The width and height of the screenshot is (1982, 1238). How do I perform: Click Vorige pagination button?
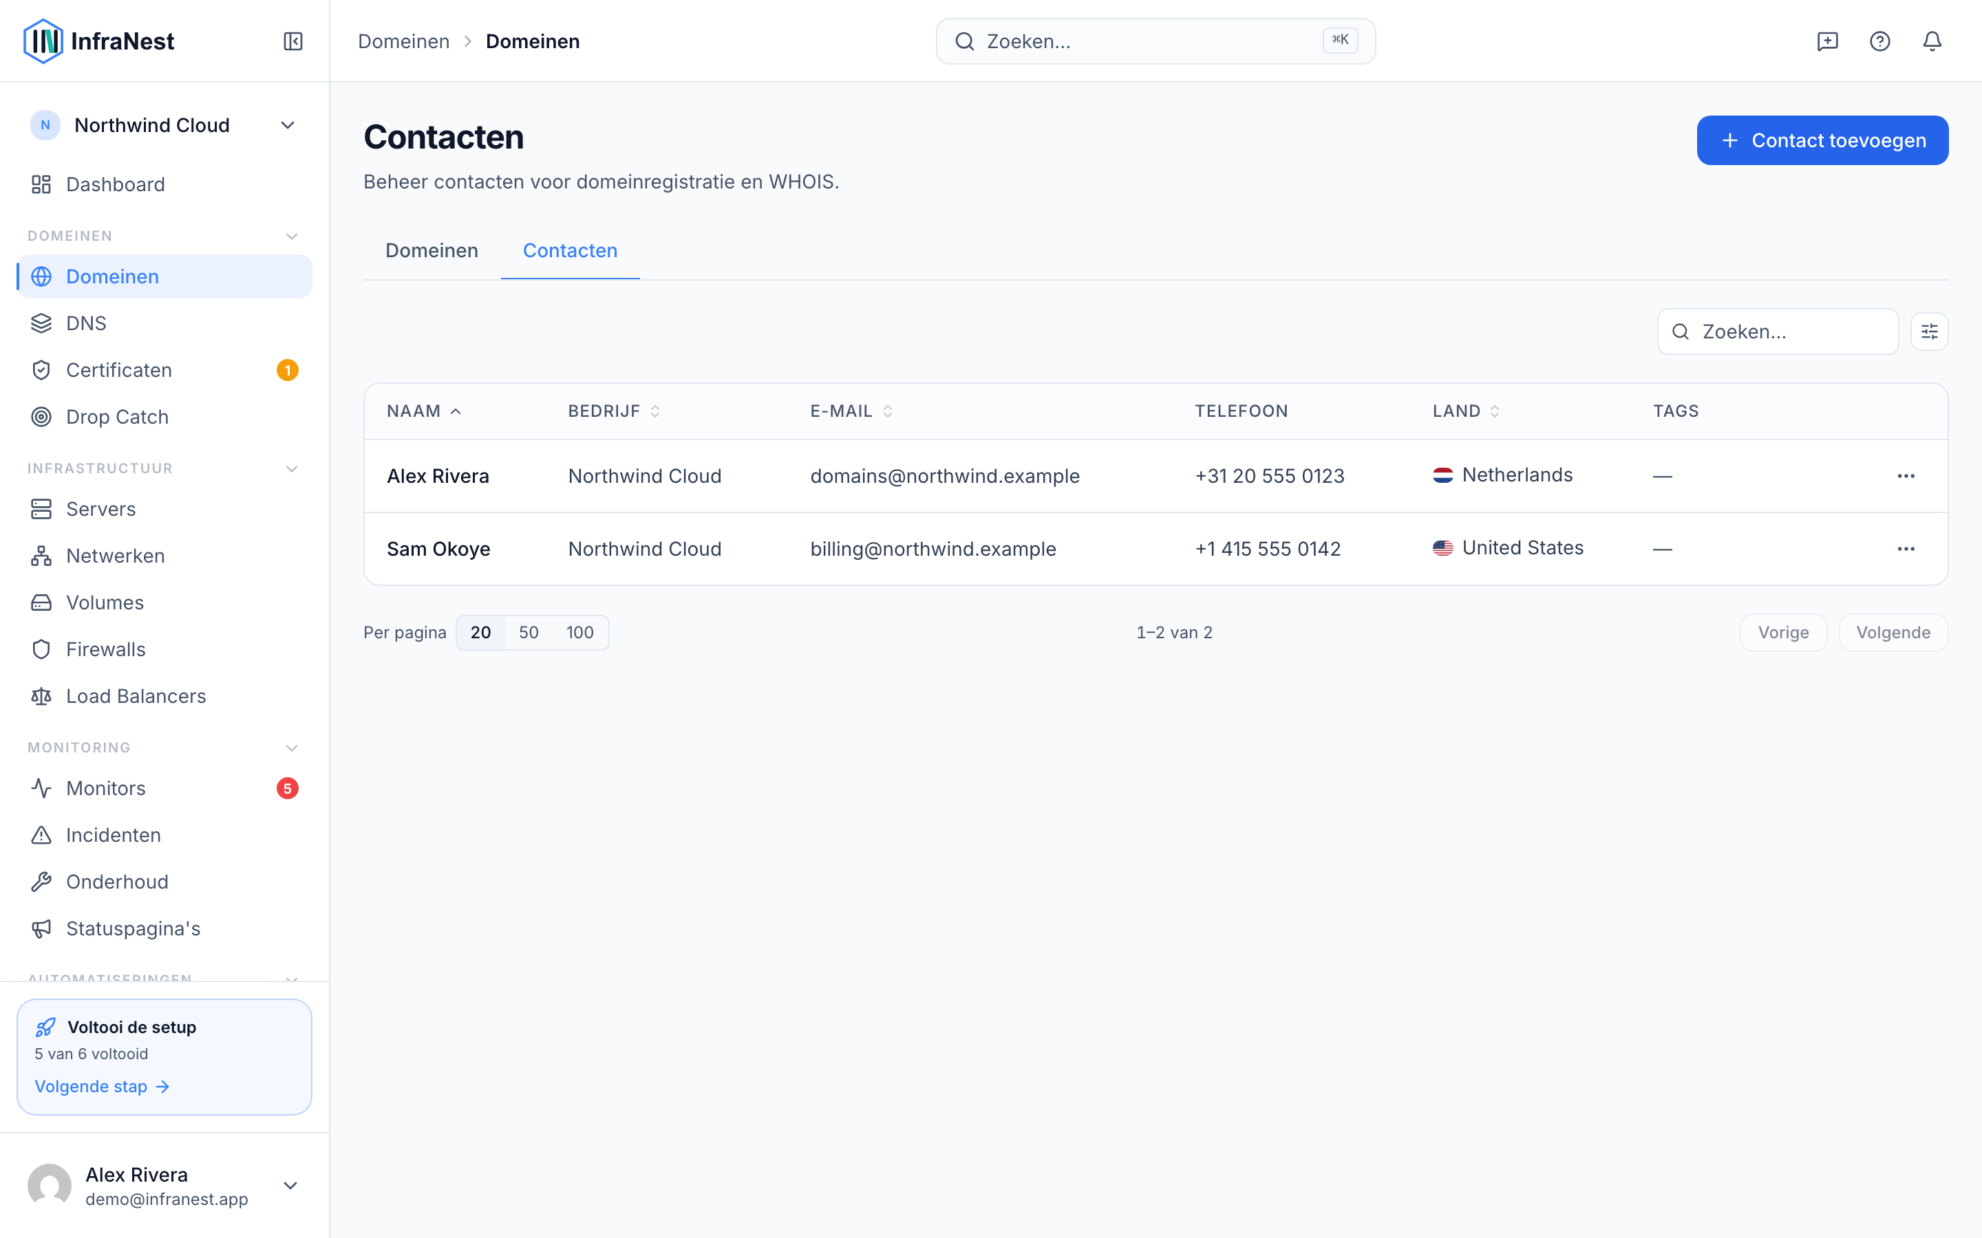1783,632
